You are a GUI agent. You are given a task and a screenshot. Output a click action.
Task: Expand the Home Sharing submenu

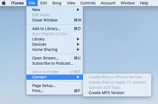point(55,50)
